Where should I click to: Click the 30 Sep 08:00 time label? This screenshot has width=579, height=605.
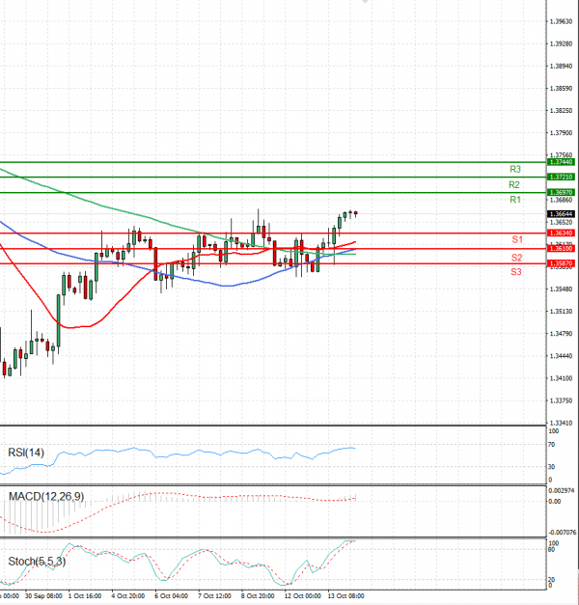point(43,595)
